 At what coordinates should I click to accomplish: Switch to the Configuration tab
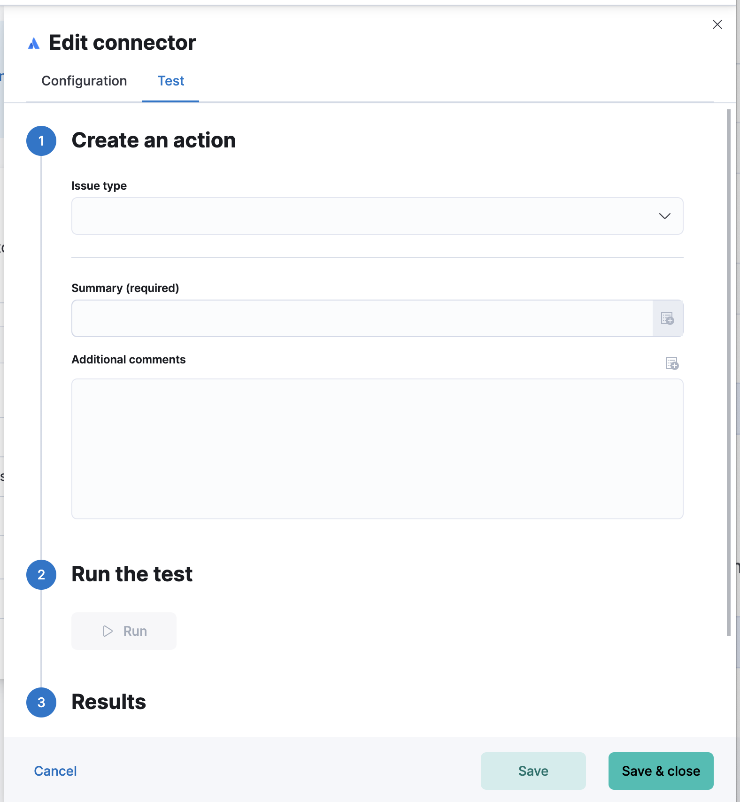coord(84,81)
